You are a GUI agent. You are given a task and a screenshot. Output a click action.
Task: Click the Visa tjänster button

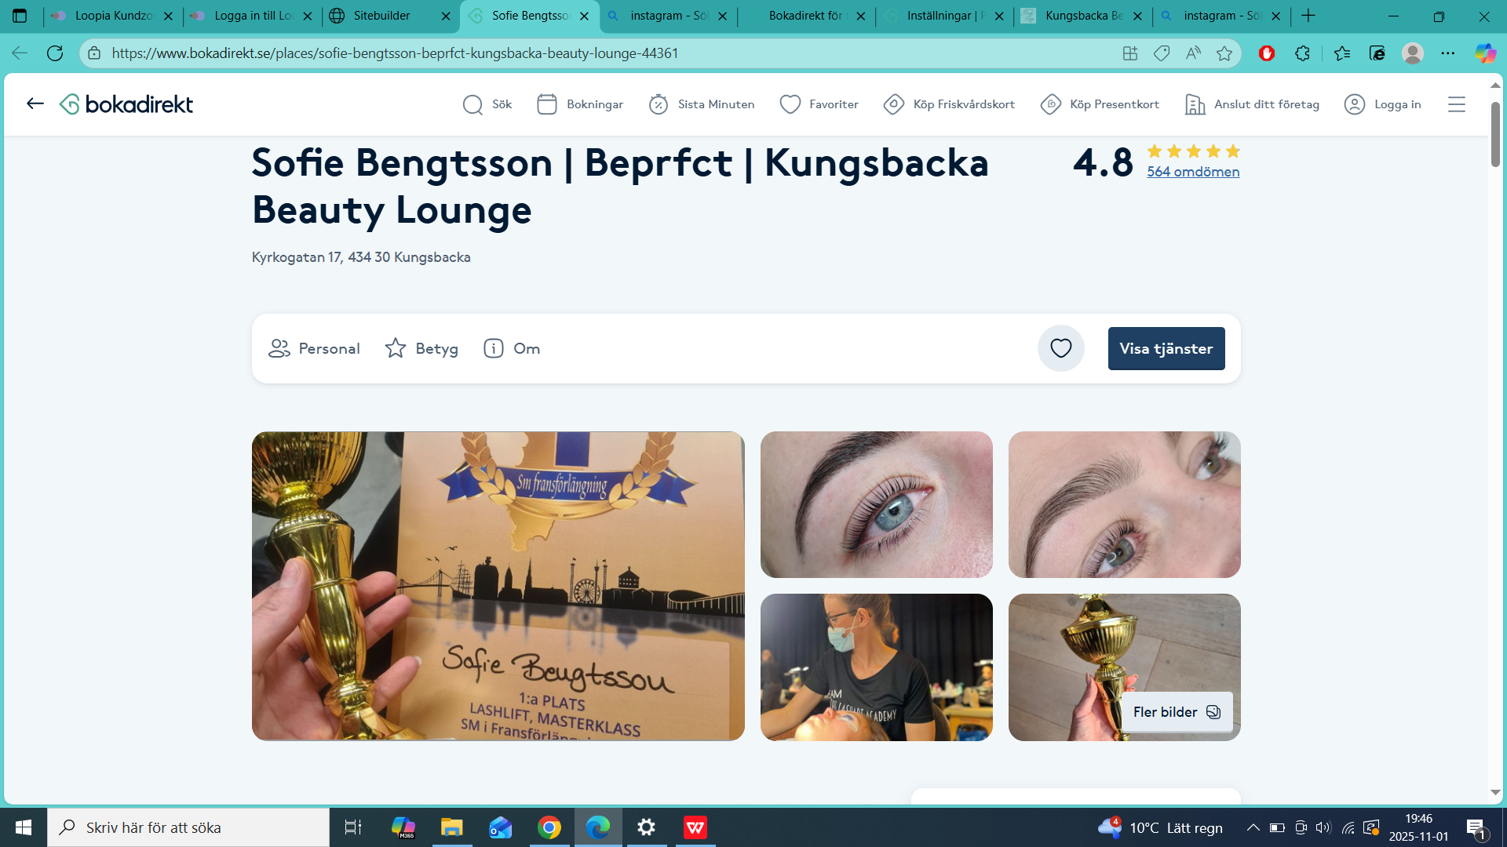click(1166, 348)
